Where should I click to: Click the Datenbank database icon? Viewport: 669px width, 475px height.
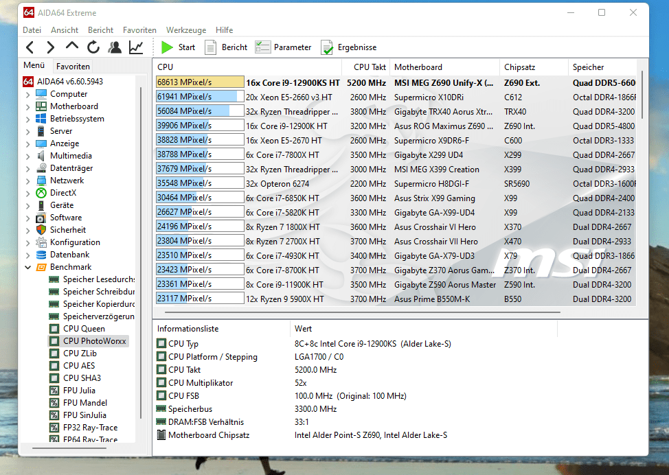tap(41, 255)
